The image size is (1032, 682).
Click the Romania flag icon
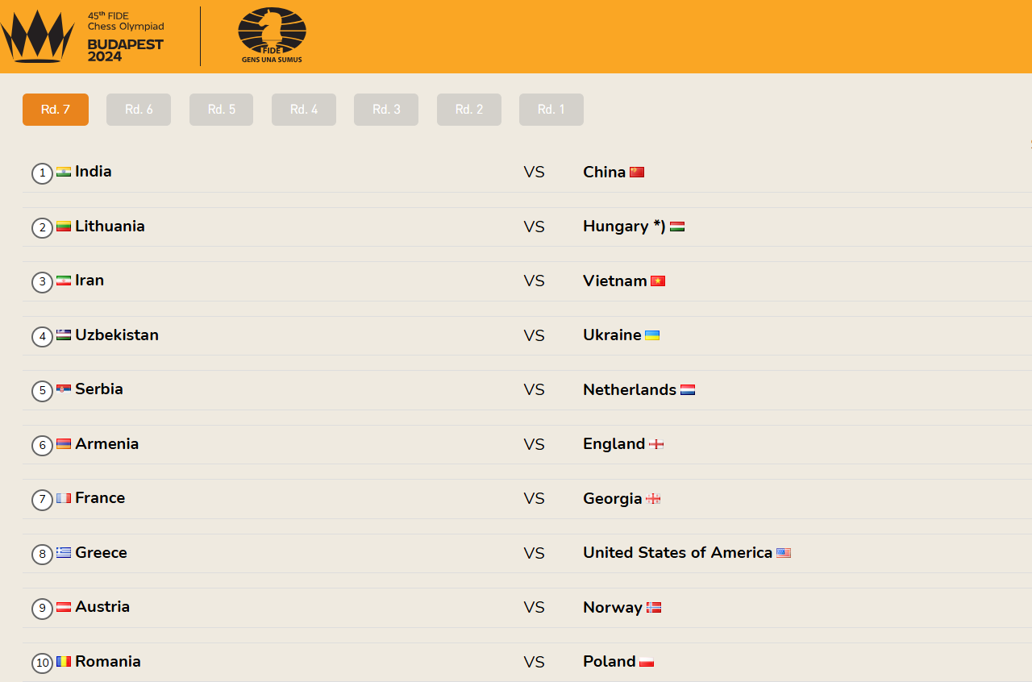tap(64, 662)
